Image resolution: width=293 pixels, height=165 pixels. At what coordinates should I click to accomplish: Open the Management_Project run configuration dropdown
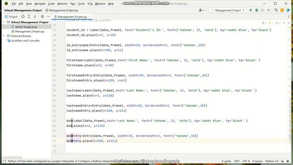tap(228, 10)
